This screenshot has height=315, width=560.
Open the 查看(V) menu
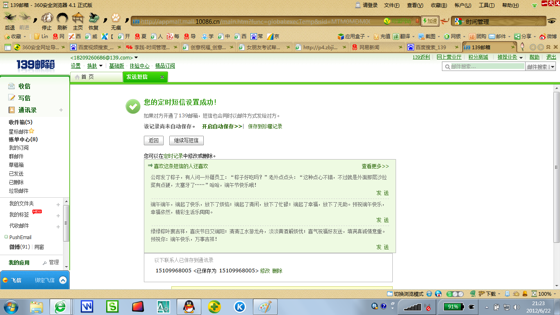coord(415,5)
